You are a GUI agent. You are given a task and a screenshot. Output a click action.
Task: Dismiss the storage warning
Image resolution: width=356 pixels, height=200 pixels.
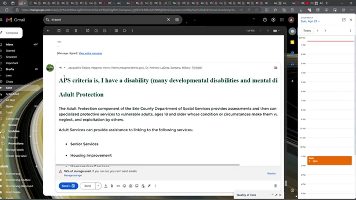(x=271, y=173)
